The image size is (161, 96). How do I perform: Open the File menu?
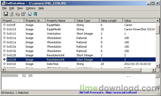tap(4, 8)
